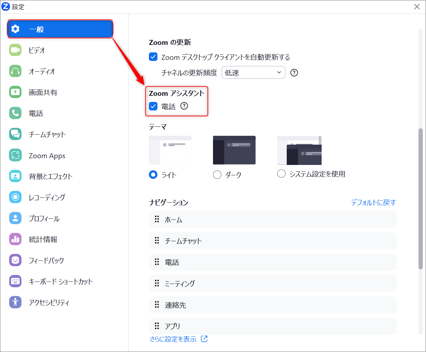
Task: Click the drag handle for 電話 navigation row
Action: (157, 262)
